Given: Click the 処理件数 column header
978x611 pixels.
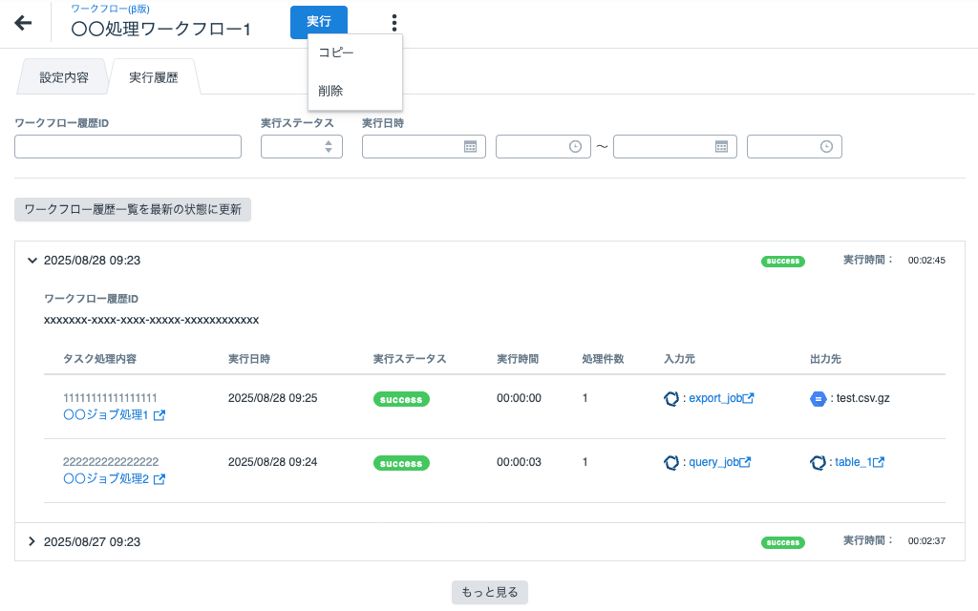Looking at the screenshot, I should tap(604, 359).
